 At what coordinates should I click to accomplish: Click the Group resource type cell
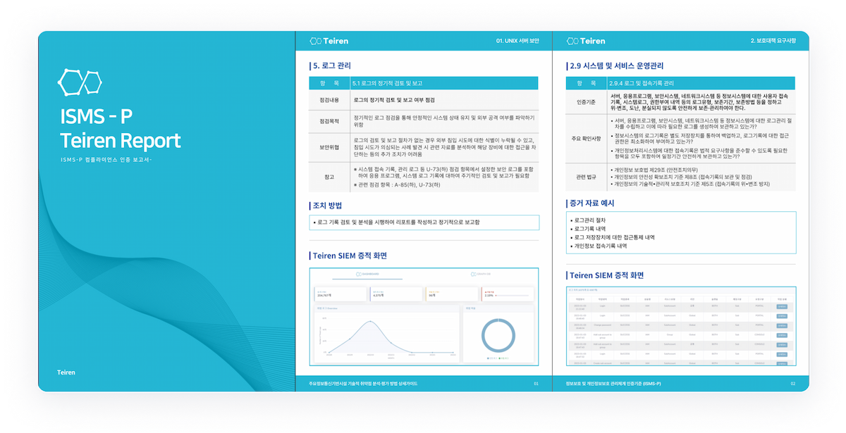670,335
